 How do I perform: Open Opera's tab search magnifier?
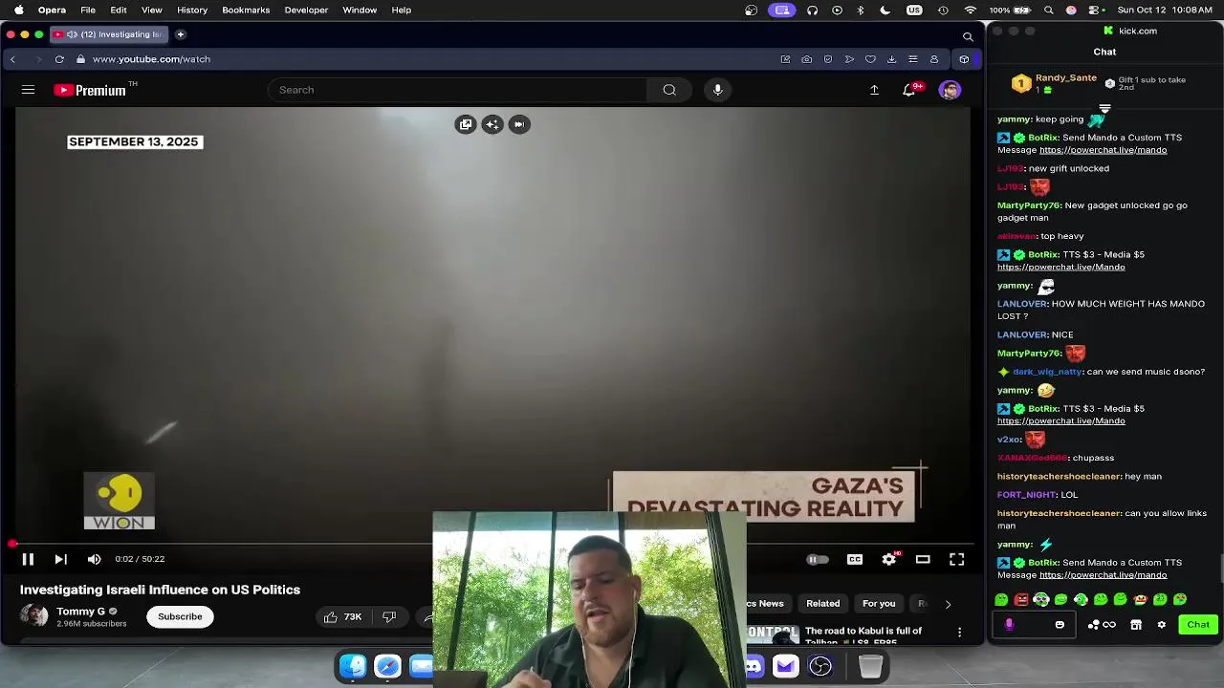(968, 36)
